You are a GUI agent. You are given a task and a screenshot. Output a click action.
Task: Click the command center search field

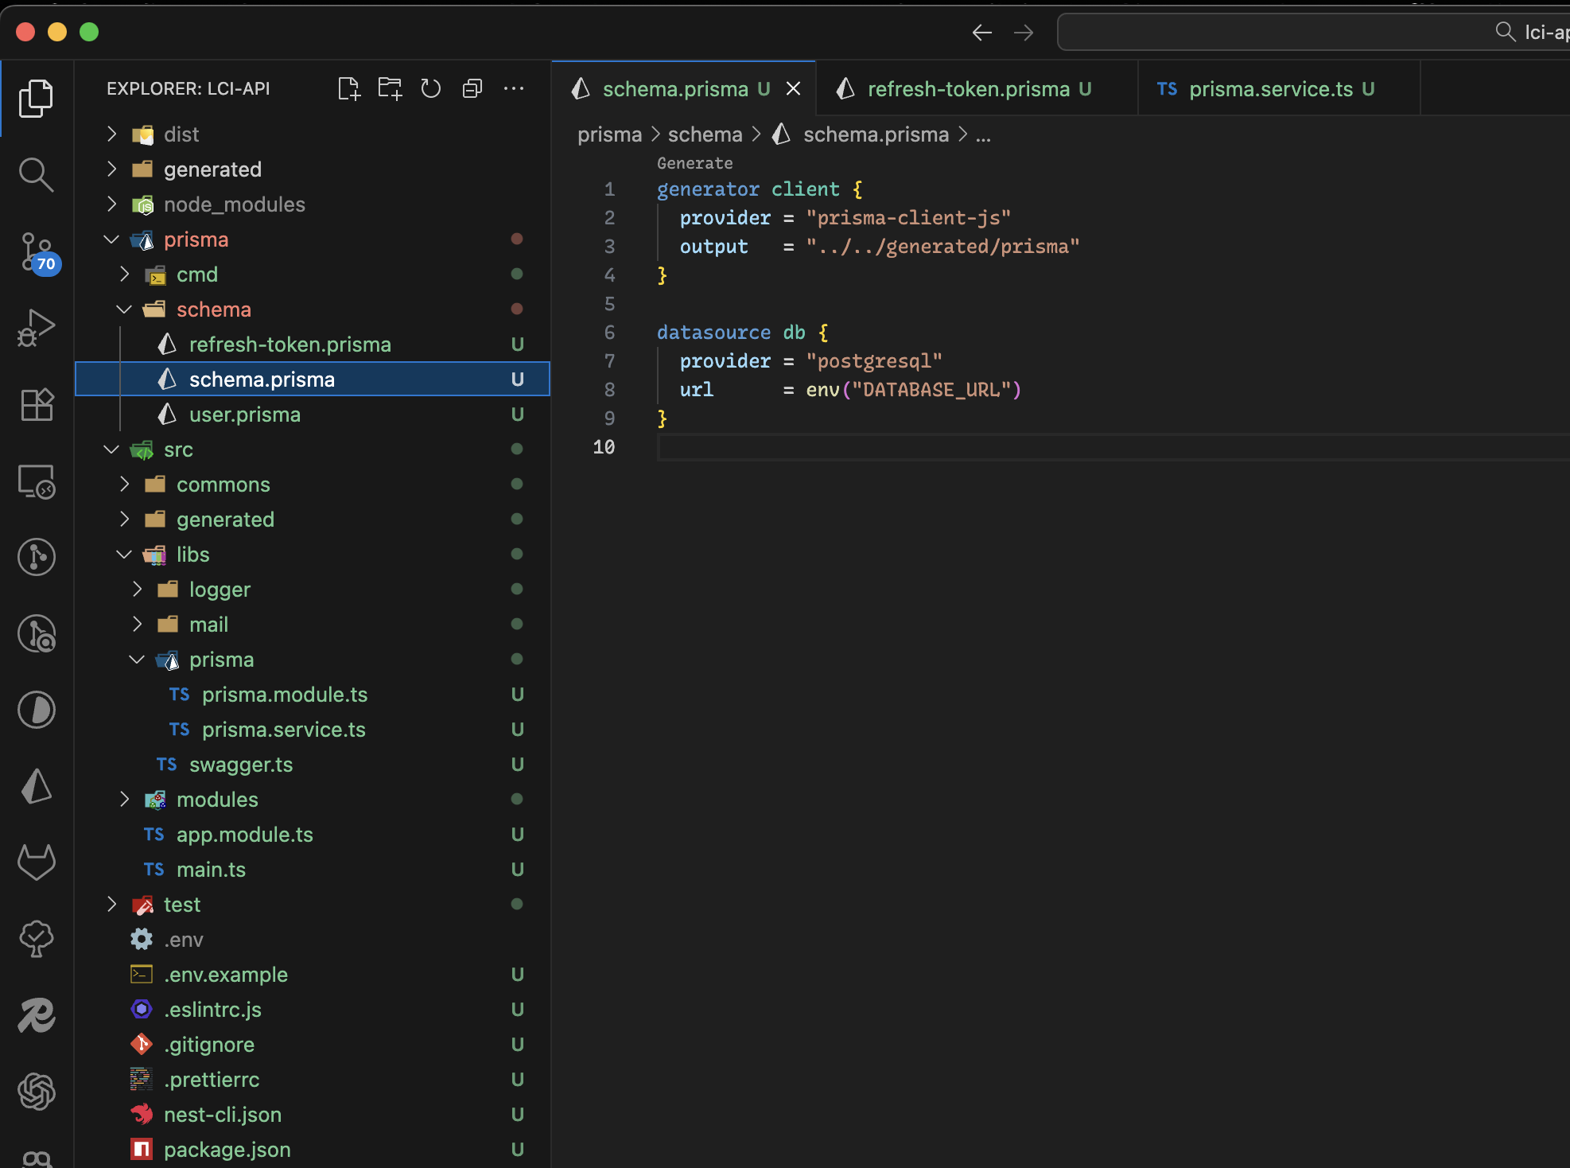point(1312,32)
